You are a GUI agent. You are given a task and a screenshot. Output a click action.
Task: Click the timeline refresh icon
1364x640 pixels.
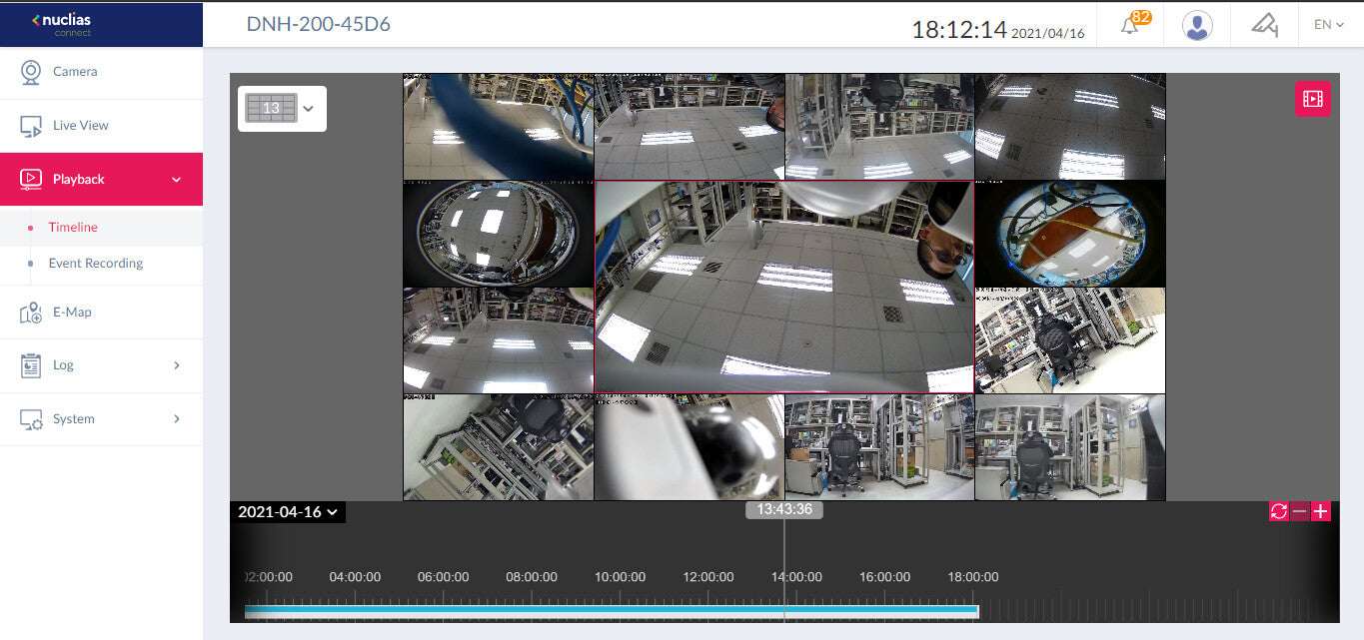coord(1278,511)
